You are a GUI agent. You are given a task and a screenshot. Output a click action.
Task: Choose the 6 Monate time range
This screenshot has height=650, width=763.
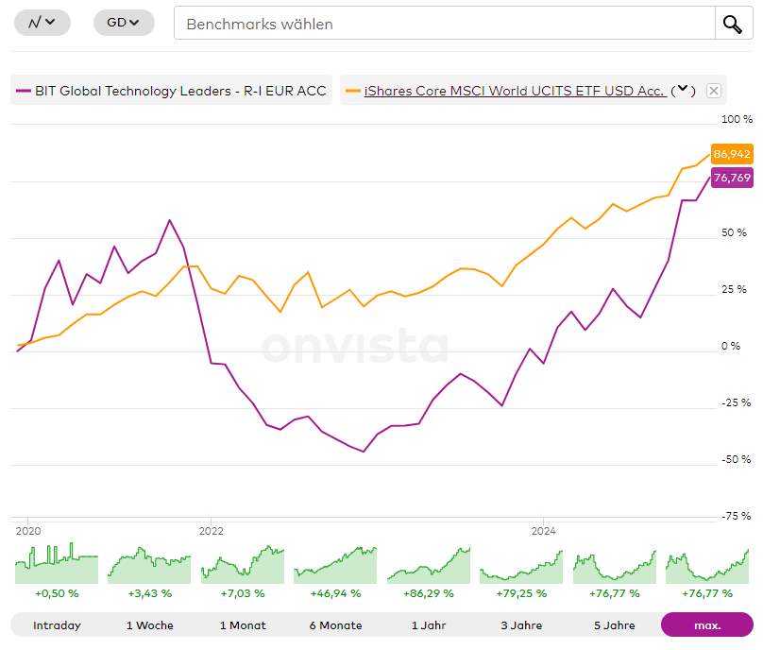(x=336, y=625)
